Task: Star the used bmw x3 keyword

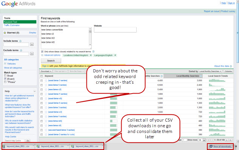Action: click(46, 112)
